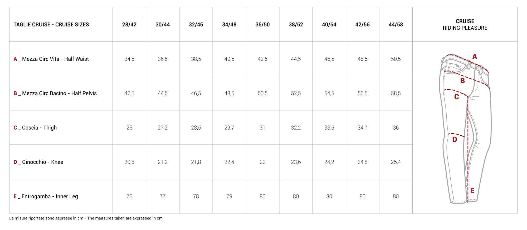This screenshot has height=230, width=527.
Task: Click the inner leg value 76
Action: 129,196
